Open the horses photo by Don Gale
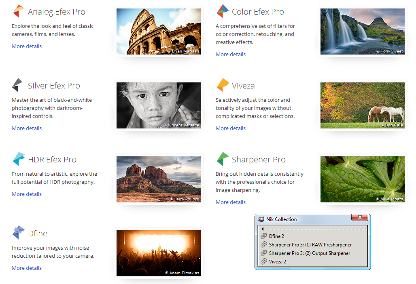Screen dimensions: 416x284 [x=363, y=105]
